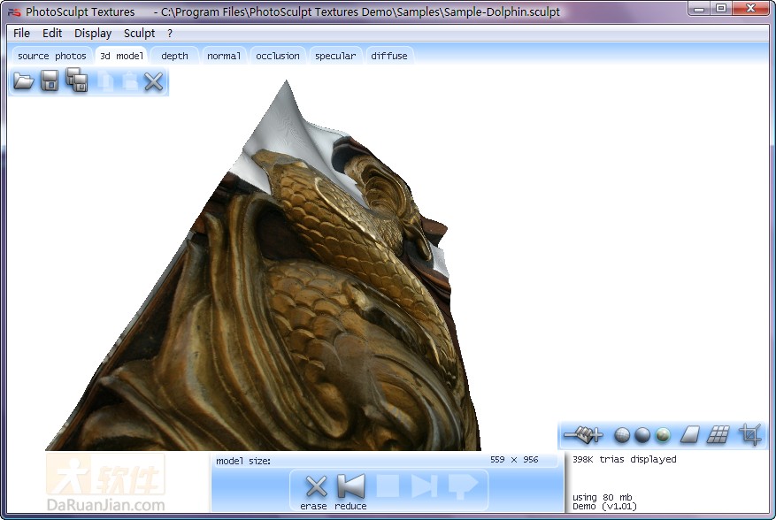The image size is (776, 520).
Task: Close the model with the top toolbar X
Action: (x=153, y=81)
